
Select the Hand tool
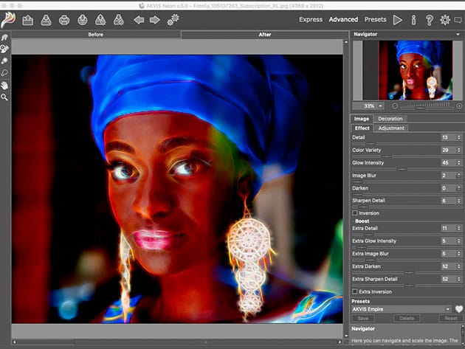coord(5,85)
